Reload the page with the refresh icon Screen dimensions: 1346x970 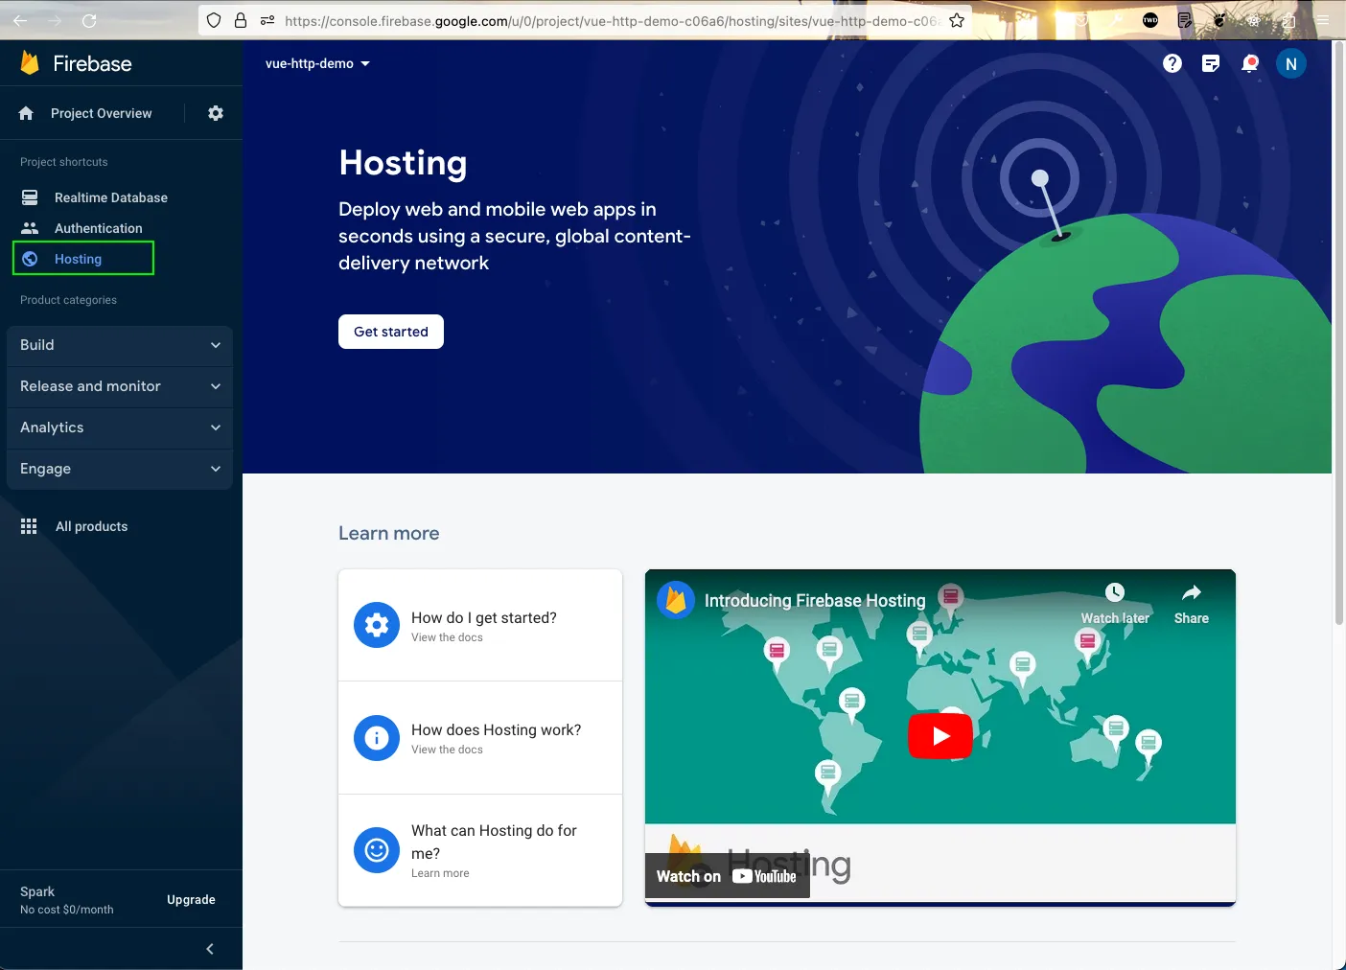89,20
